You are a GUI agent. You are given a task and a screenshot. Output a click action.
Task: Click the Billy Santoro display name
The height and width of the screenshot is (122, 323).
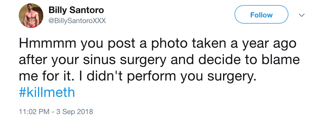(x=76, y=10)
